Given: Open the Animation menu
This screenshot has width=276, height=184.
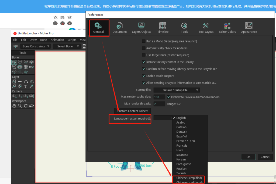Looking at the screenshot, I should pos(57,40).
